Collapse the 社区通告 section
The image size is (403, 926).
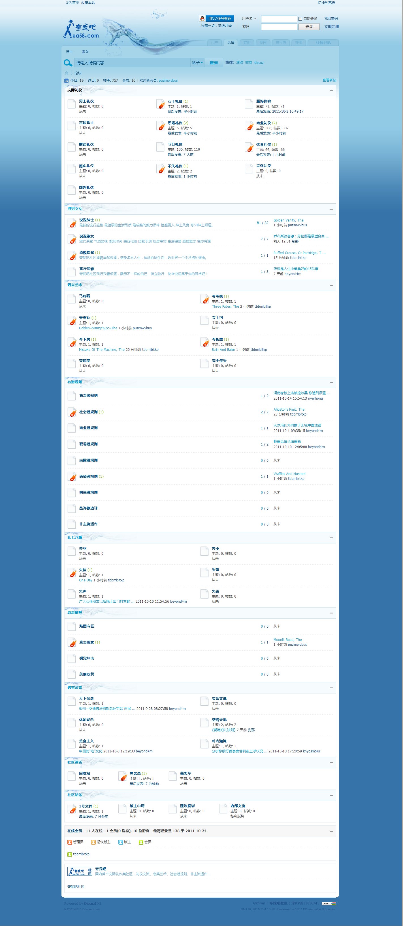coord(331,763)
